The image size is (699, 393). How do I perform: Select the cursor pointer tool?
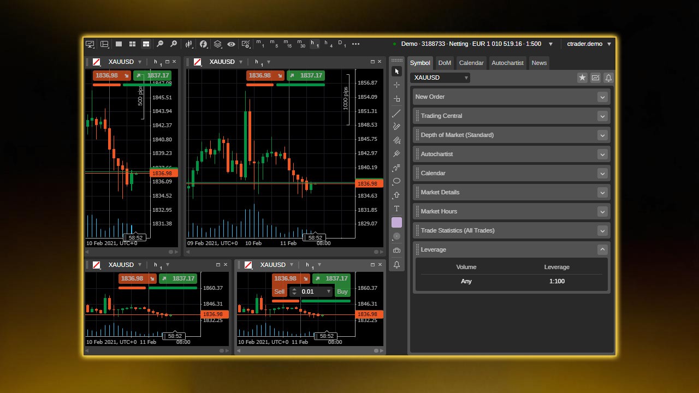pos(397,72)
